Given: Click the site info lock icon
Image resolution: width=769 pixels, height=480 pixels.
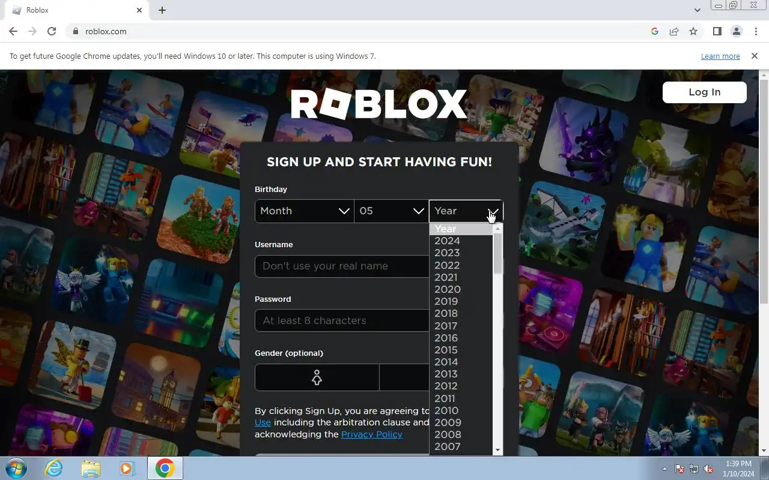Looking at the screenshot, I should click(76, 31).
